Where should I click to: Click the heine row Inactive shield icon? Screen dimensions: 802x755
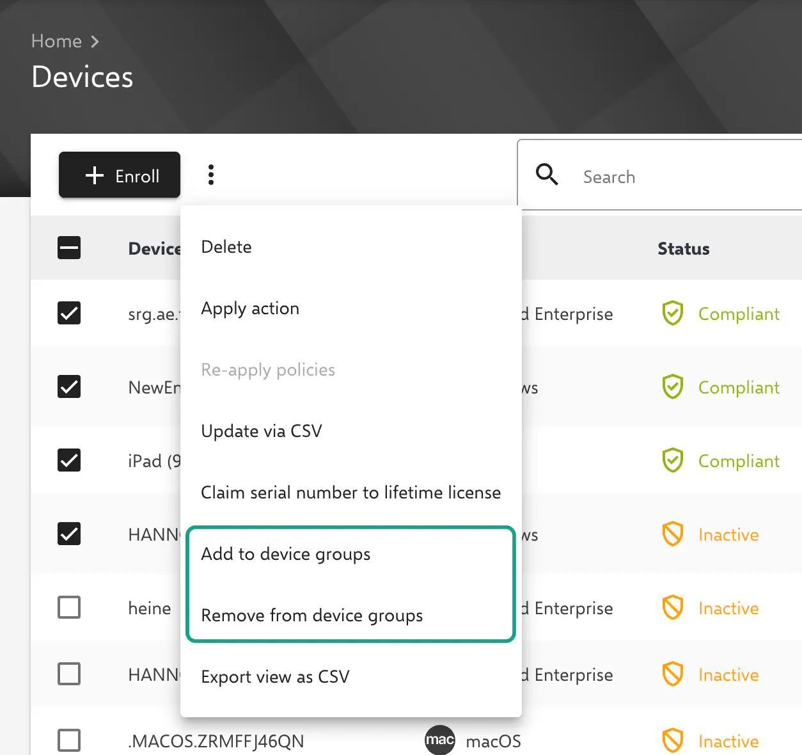click(673, 607)
